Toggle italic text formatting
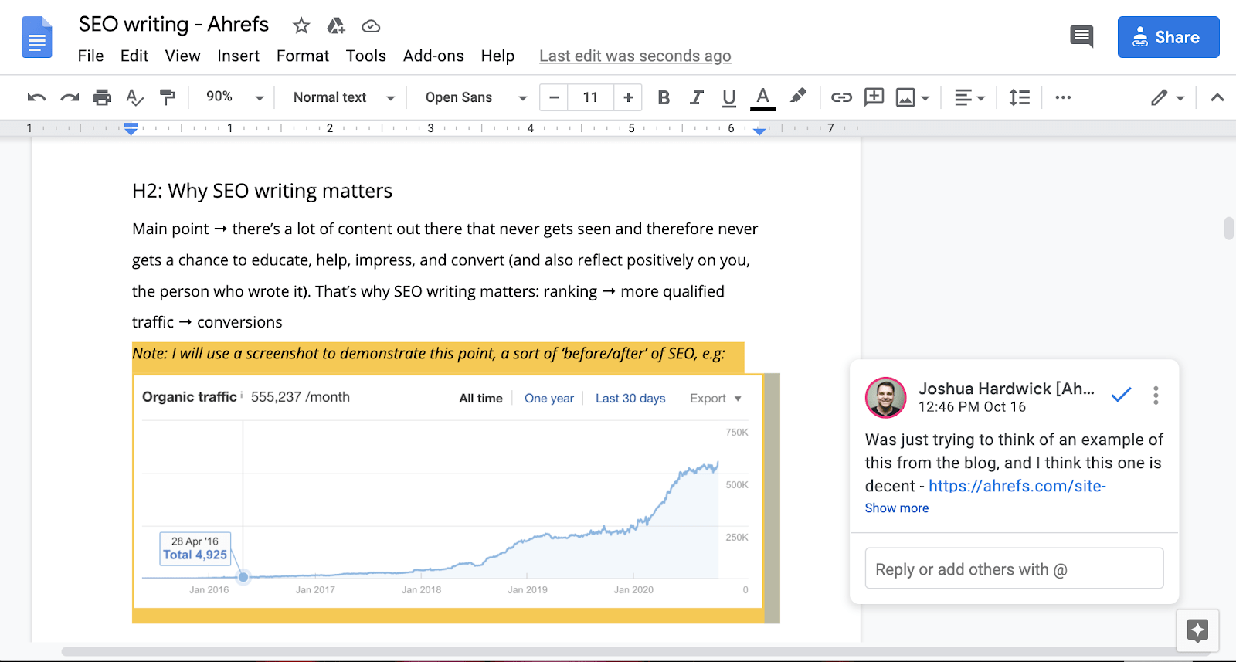The height and width of the screenshot is (662, 1236). click(696, 97)
